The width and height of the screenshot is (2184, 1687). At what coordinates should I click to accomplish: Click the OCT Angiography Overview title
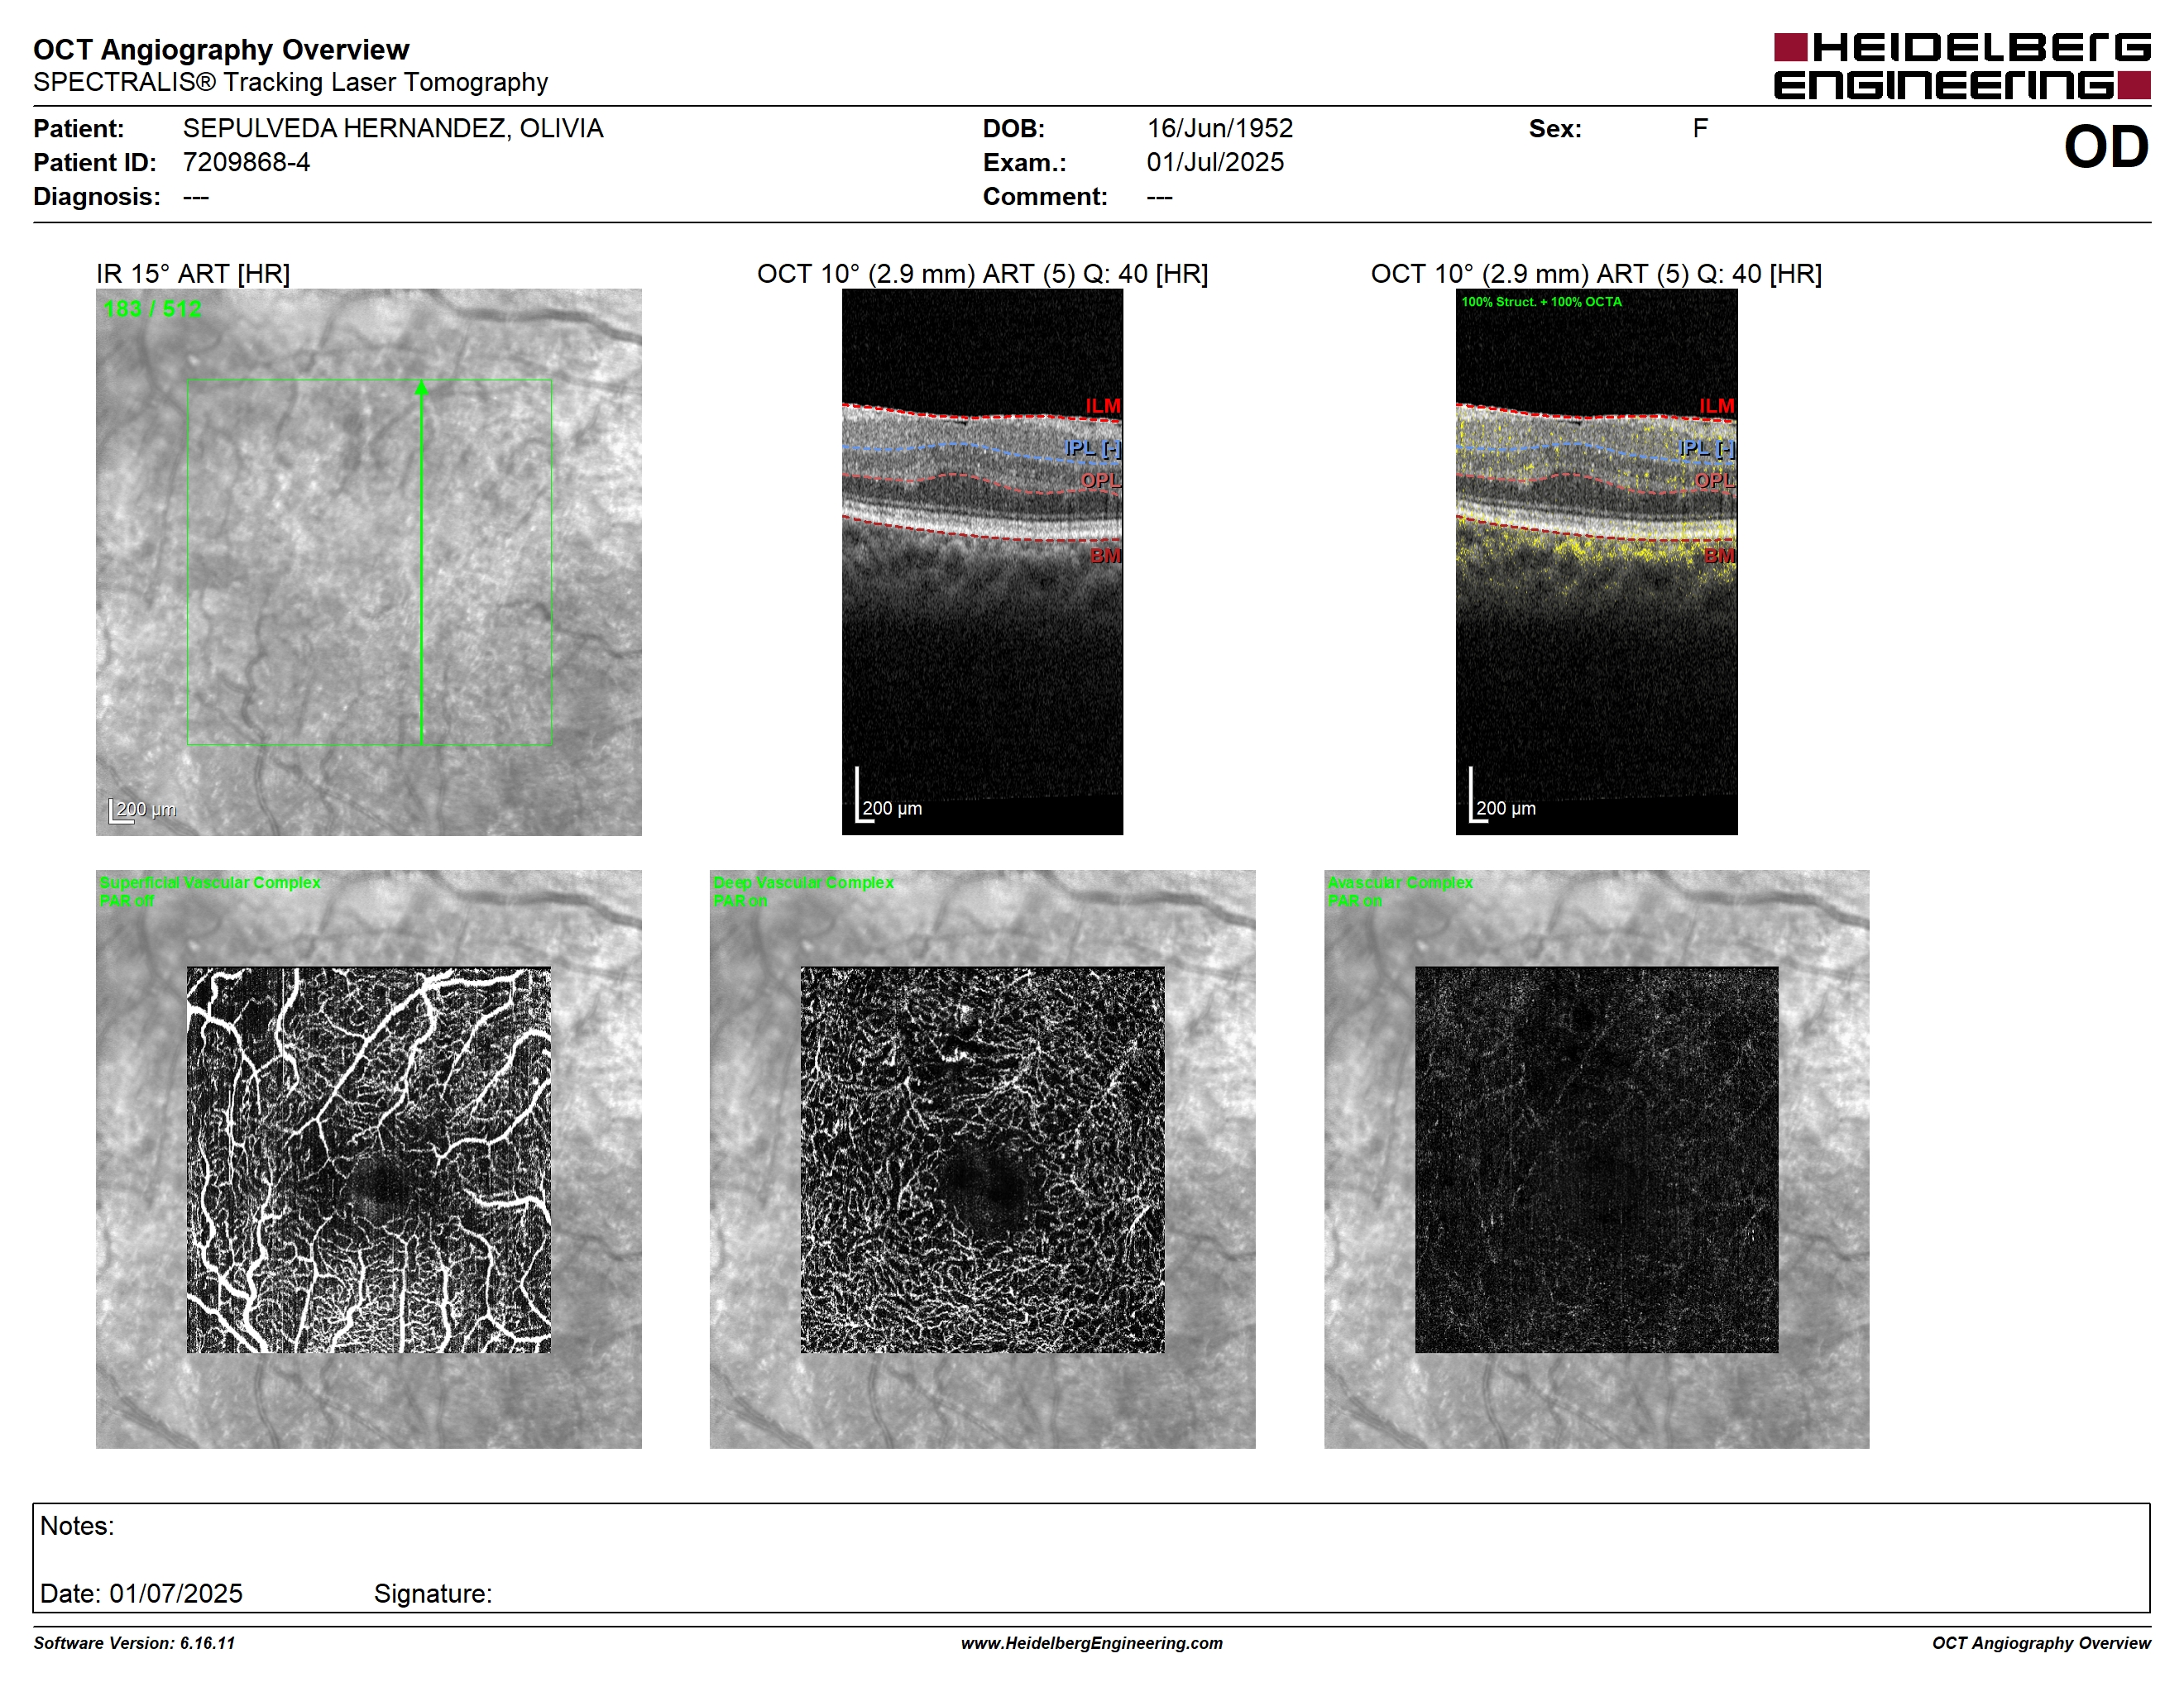click(221, 49)
